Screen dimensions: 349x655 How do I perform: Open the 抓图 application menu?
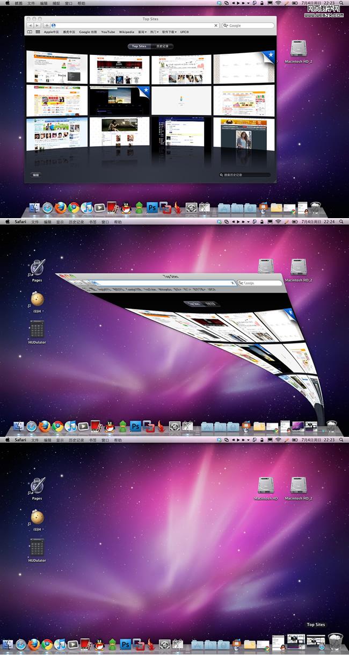point(19,3)
